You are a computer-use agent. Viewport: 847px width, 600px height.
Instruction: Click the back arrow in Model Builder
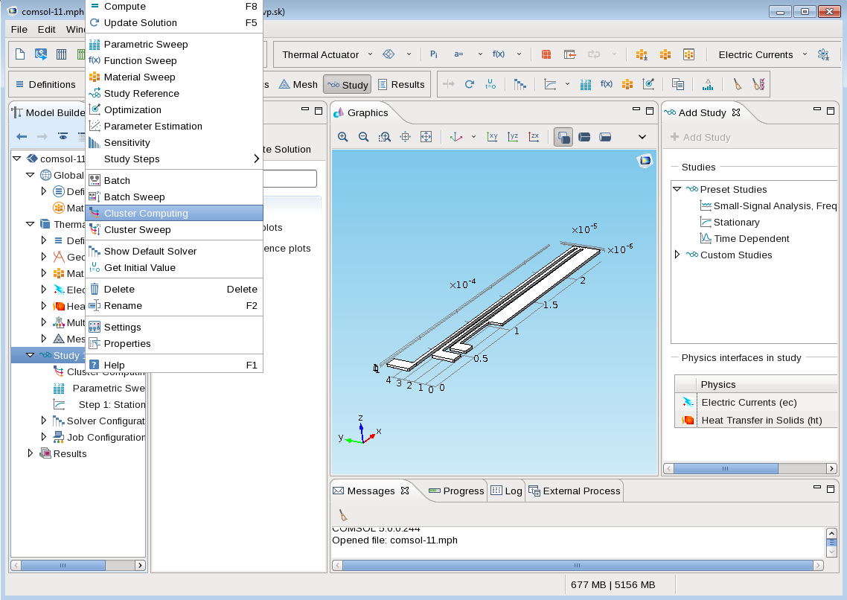tap(22, 137)
